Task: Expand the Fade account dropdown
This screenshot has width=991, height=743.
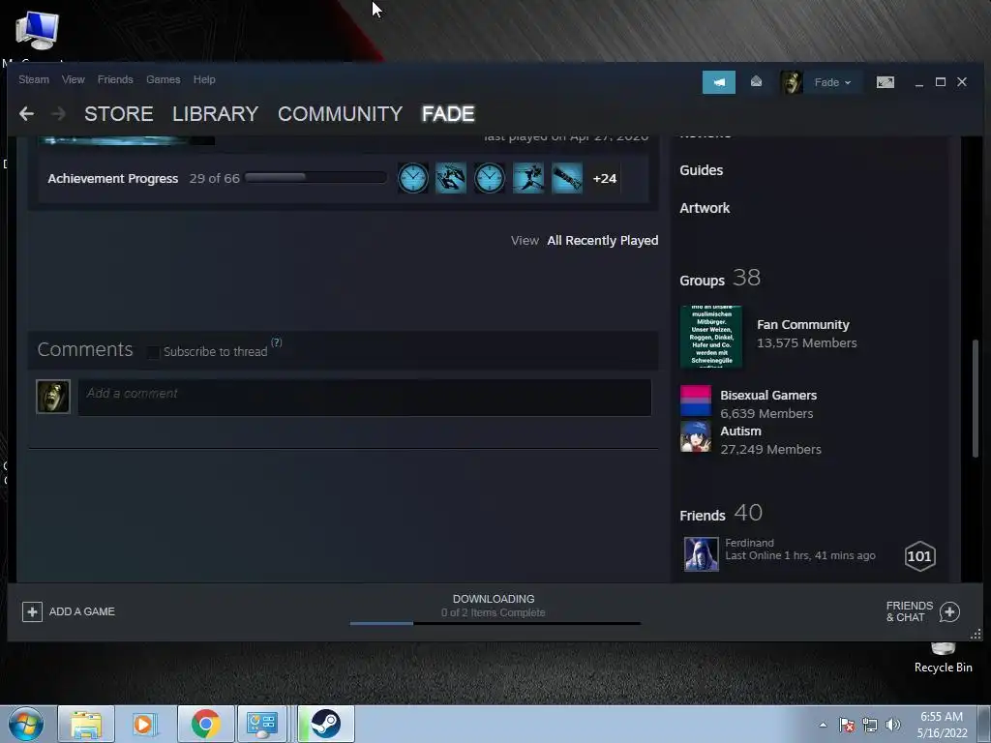Action: (832, 82)
